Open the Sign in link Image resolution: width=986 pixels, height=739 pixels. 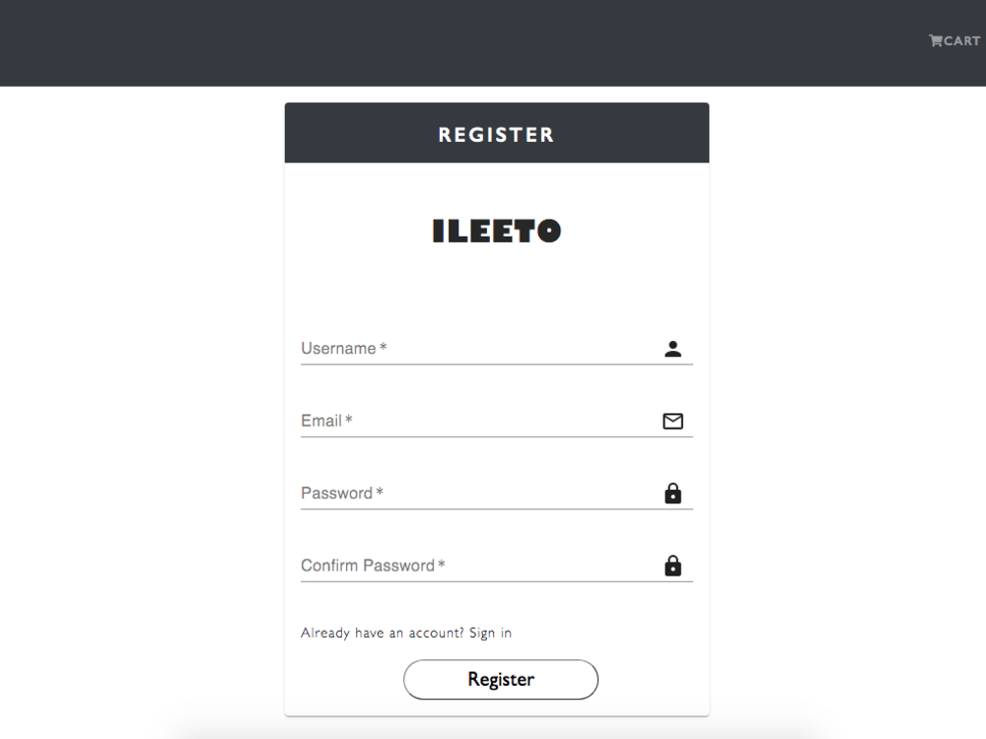click(490, 633)
